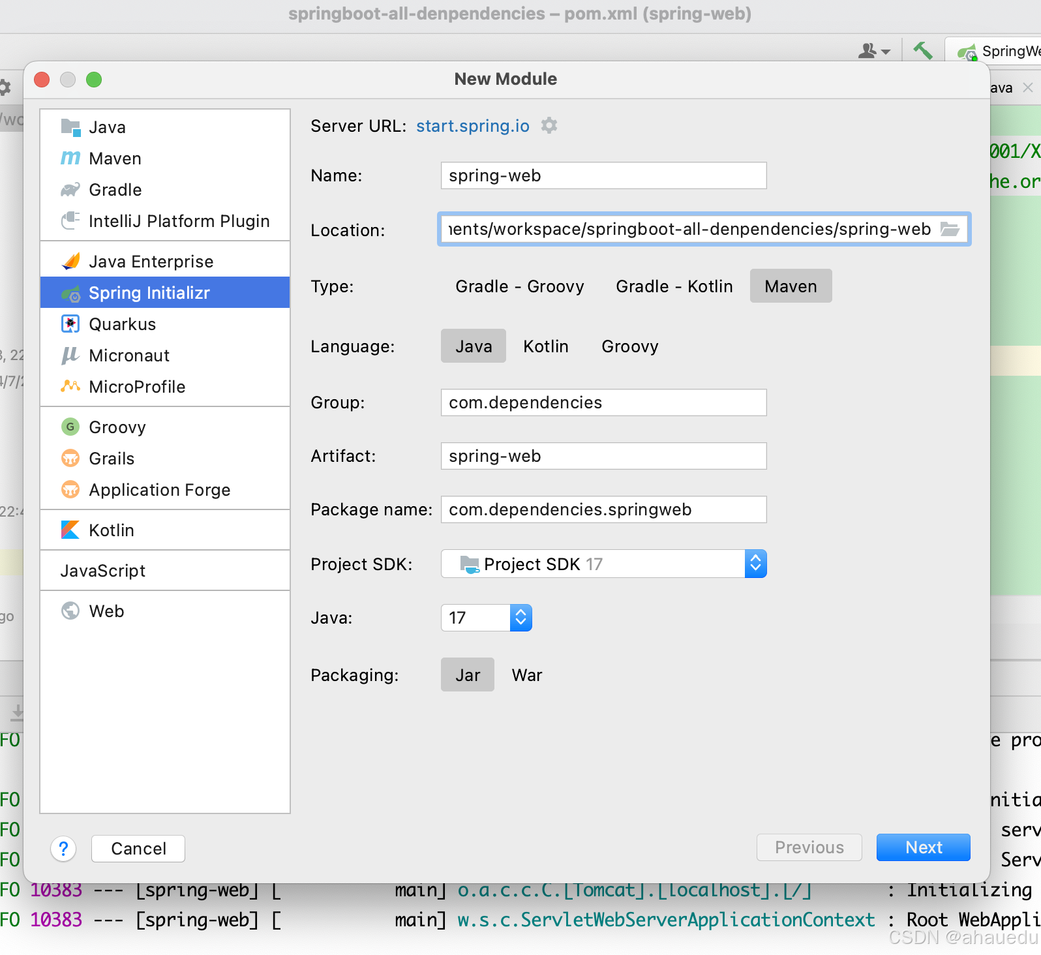1041x955 pixels.
Task: Choose the Groovy G icon
Action: tap(70, 427)
